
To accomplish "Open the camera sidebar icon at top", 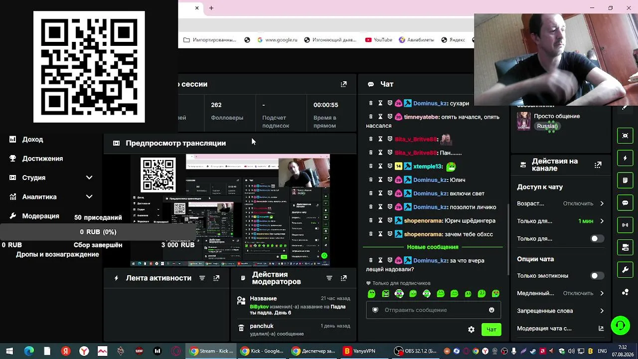I will tap(625, 136).
